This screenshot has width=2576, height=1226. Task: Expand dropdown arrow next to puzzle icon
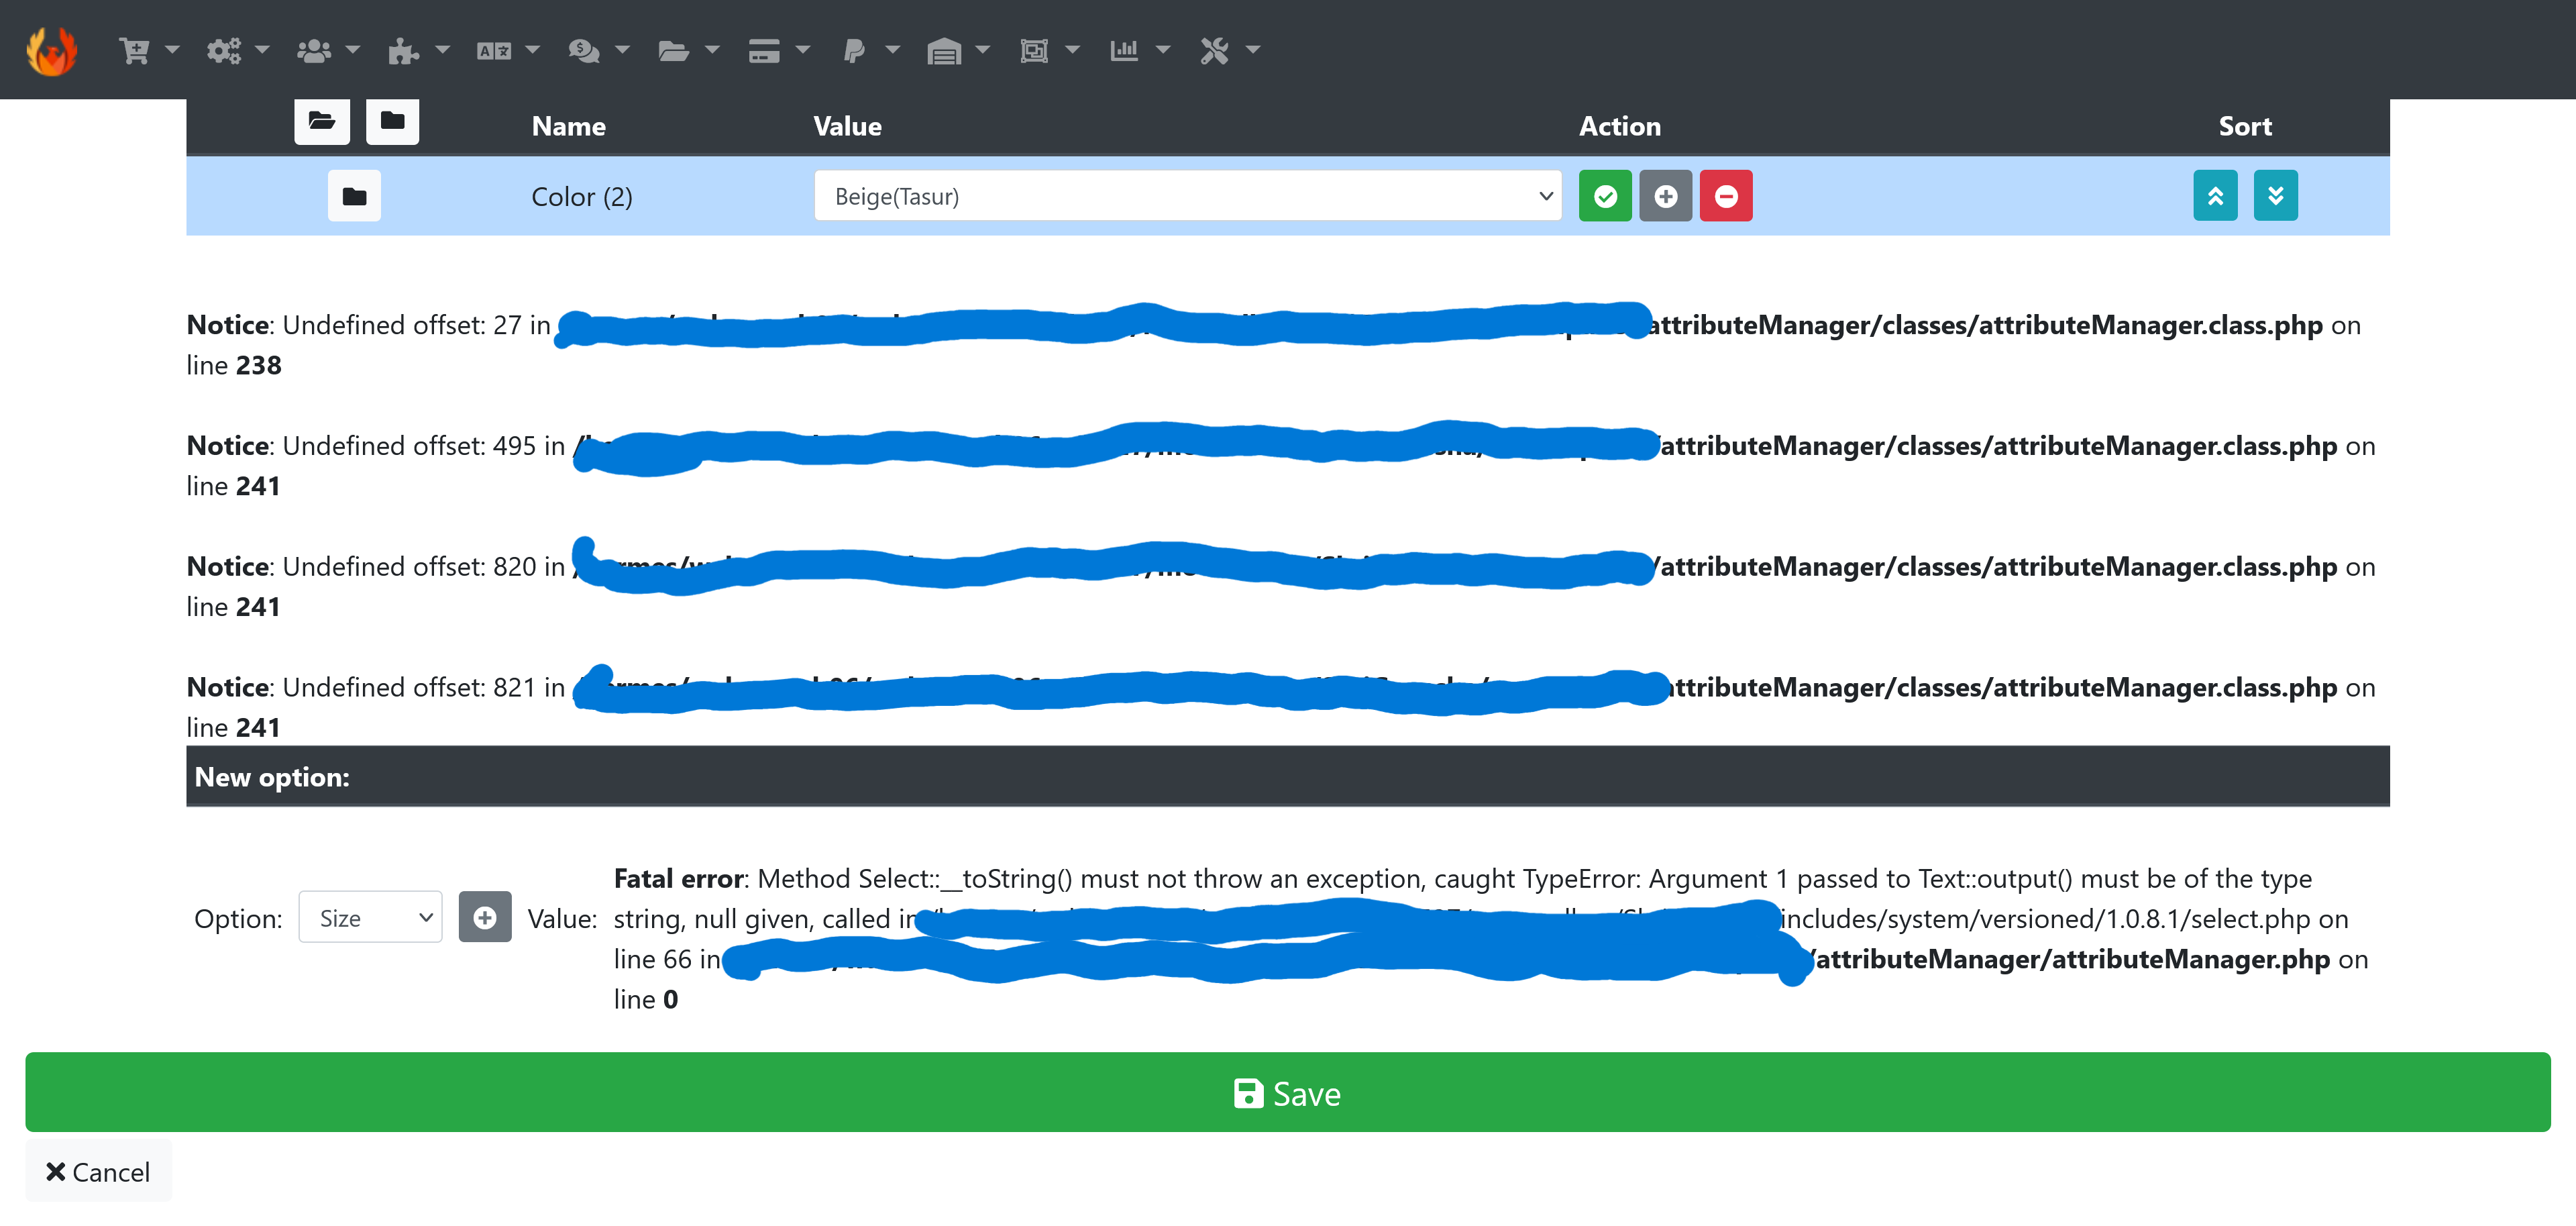click(442, 50)
